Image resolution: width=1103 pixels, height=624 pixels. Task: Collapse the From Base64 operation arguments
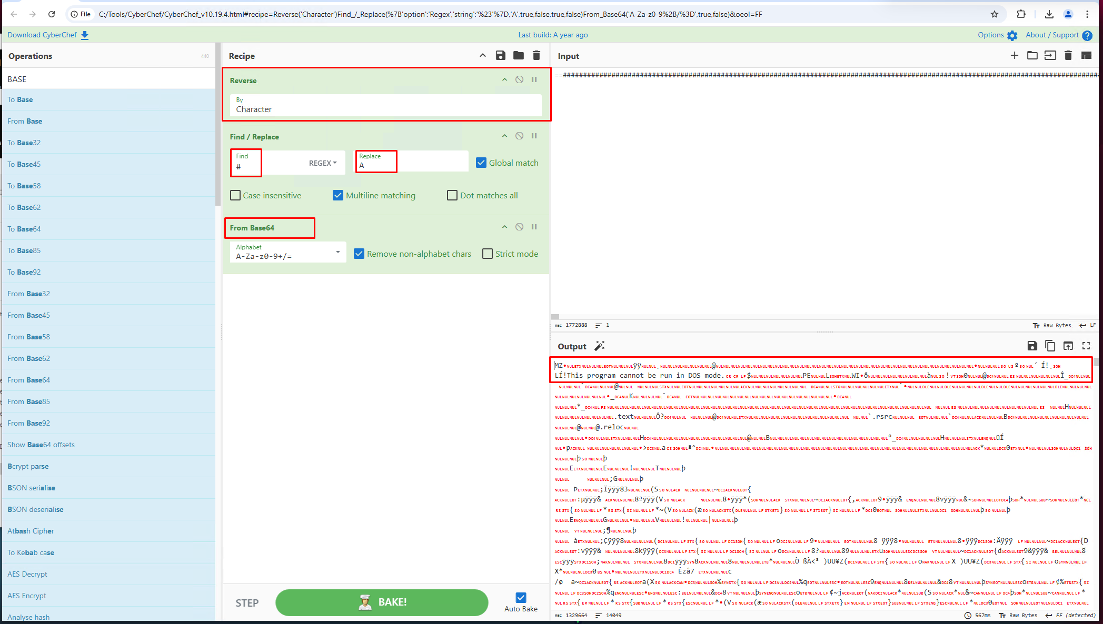point(504,227)
